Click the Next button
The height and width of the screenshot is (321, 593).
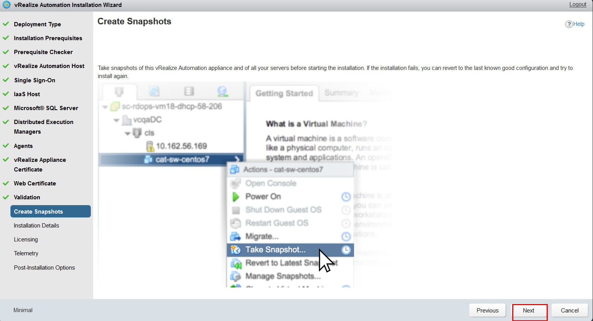(x=529, y=311)
